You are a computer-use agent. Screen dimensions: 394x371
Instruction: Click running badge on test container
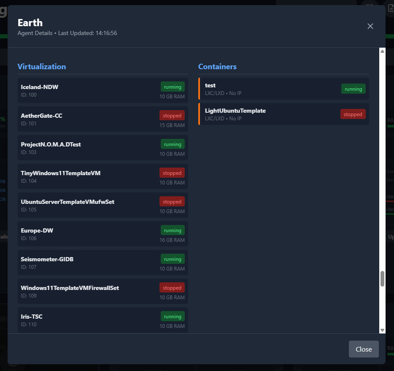[x=353, y=89]
